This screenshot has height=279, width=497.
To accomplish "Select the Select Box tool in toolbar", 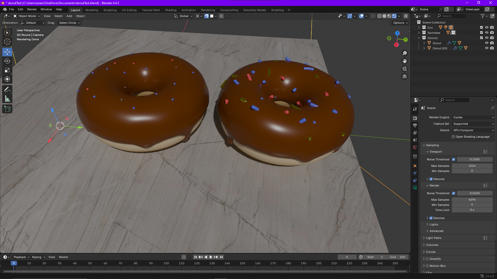I will 7,33.
